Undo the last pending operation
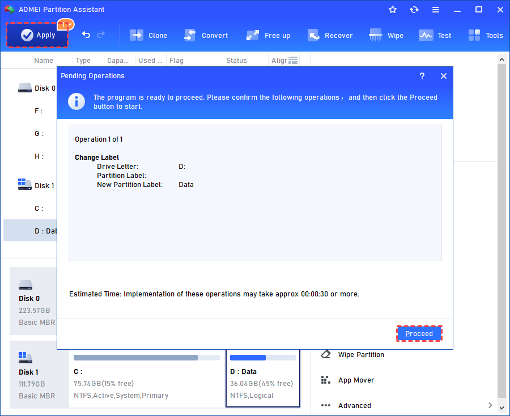The height and width of the screenshot is (416, 510). click(86, 35)
